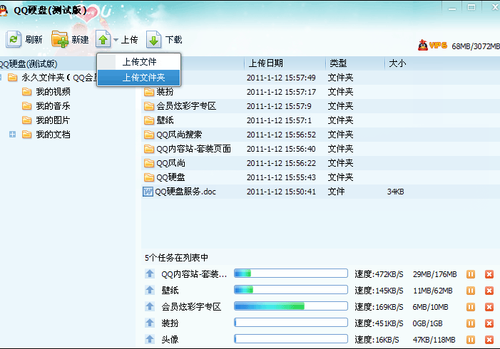This screenshot has height=349, width=500.
Task: Click the speed text 速度:472KB/S
Action: [379, 274]
